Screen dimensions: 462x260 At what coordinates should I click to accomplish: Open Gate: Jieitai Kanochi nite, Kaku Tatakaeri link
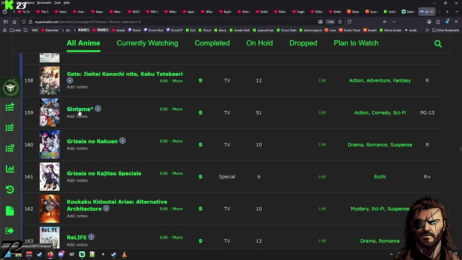click(125, 74)
